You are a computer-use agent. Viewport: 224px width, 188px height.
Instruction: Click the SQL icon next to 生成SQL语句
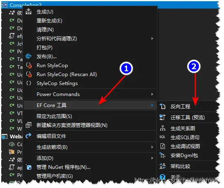pos(163,137)
